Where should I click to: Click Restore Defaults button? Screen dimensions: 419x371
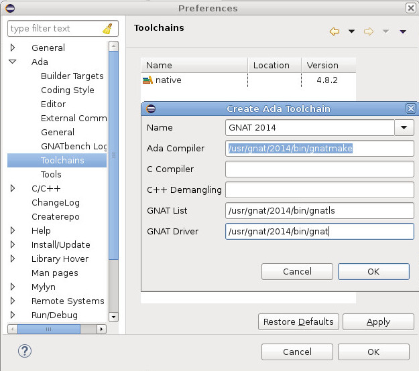(x=298, y=321)
